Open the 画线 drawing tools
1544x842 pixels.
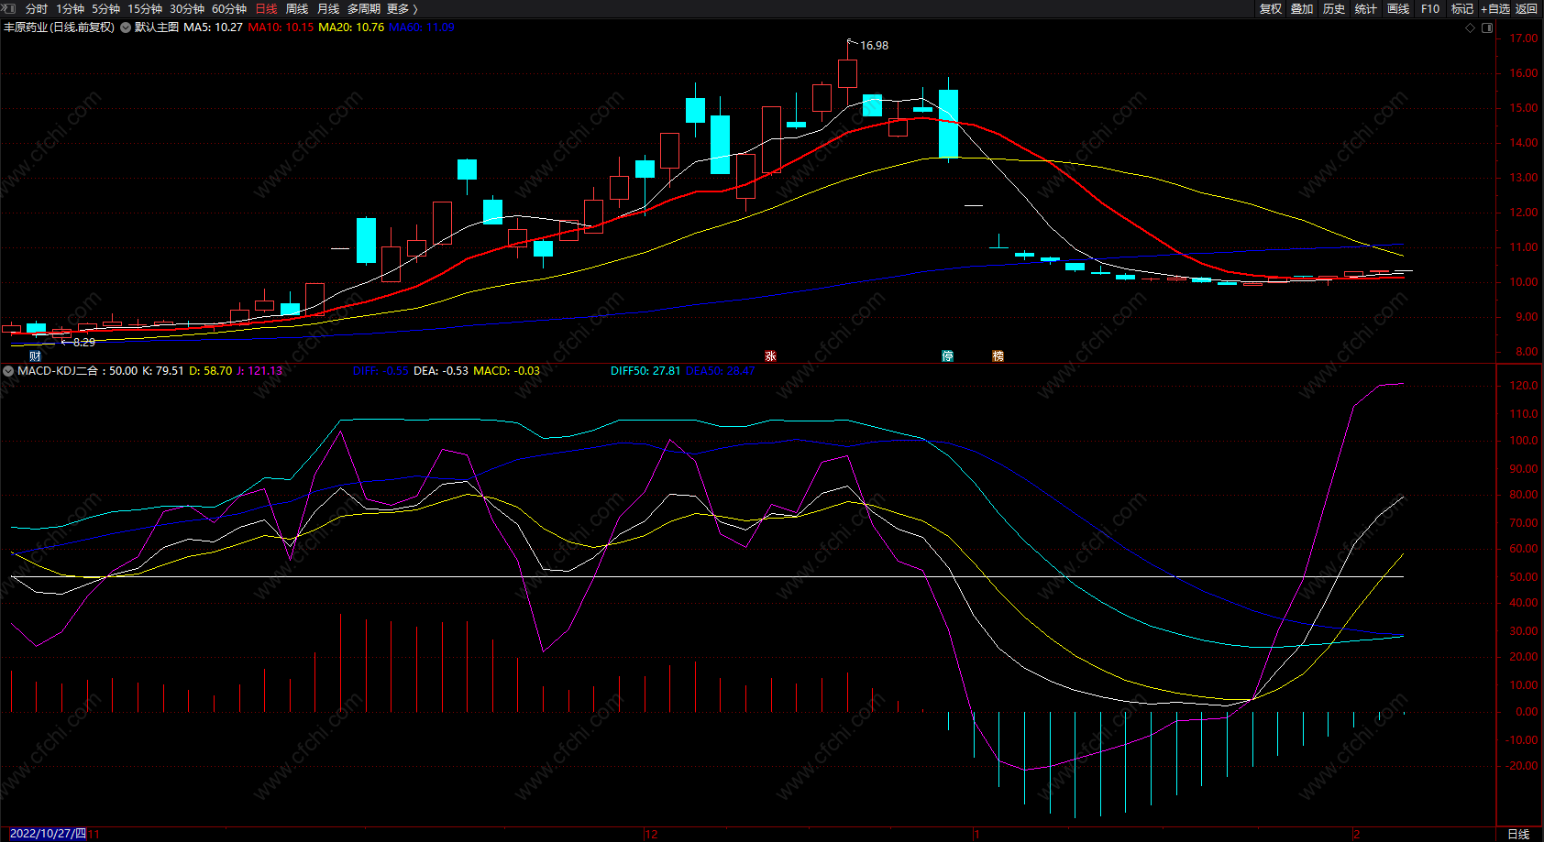tap(1398, 8)
